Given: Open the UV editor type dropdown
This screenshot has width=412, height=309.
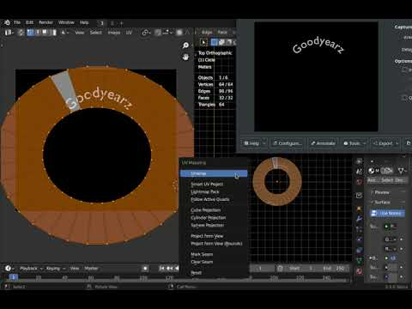Looking at the screenshot, I should [x=9, y=33].
